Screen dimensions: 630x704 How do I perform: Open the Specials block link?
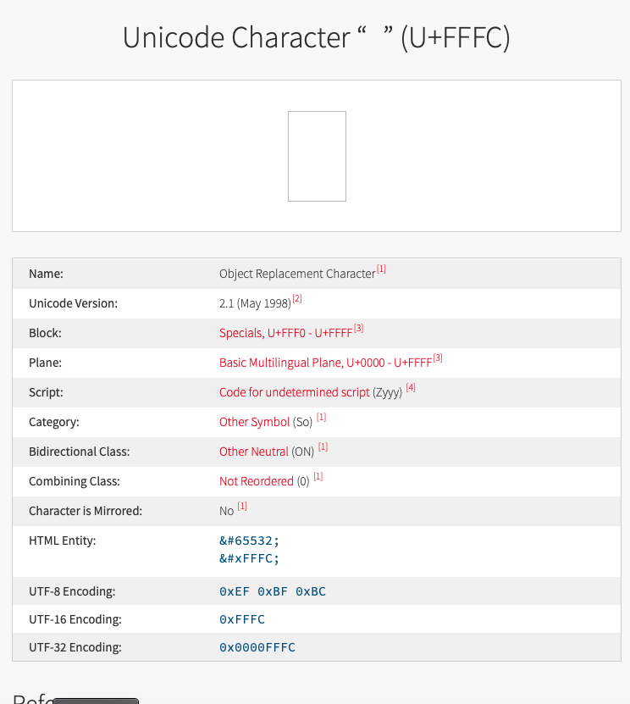click(285, 333)
